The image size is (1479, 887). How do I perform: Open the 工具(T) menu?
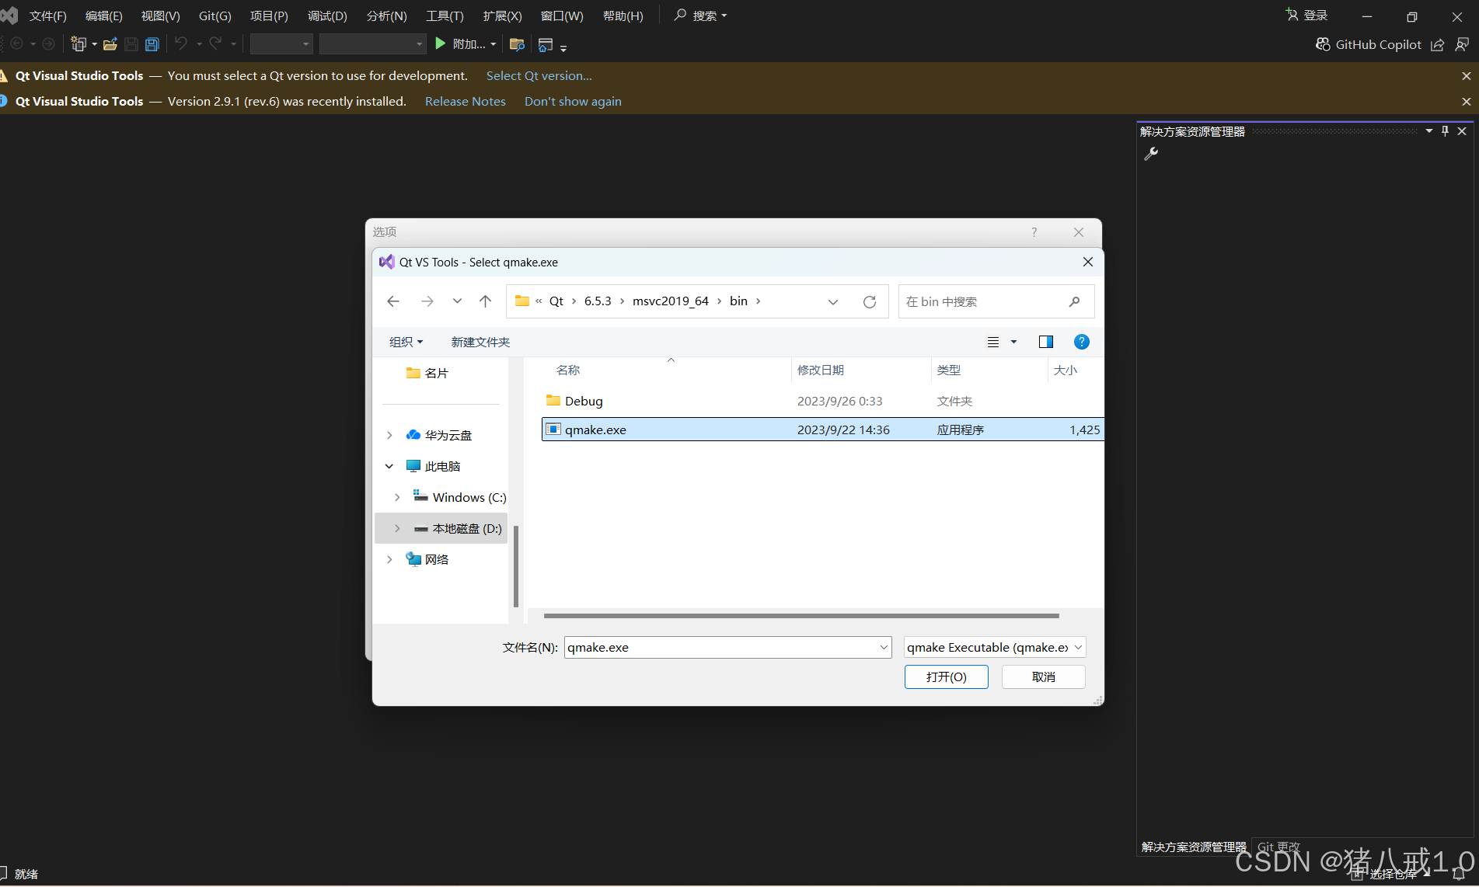(x=445, y=16)
